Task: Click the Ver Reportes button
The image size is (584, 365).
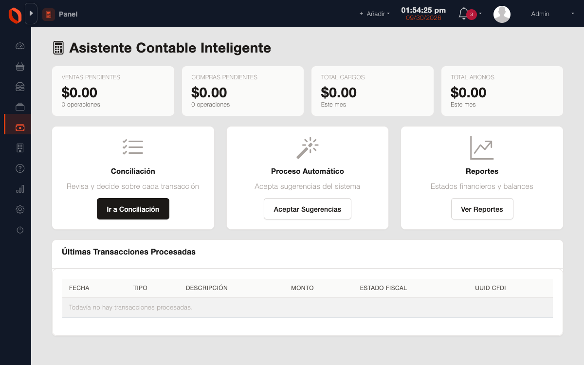Action: pyautogui.click(x=482, y=209)
